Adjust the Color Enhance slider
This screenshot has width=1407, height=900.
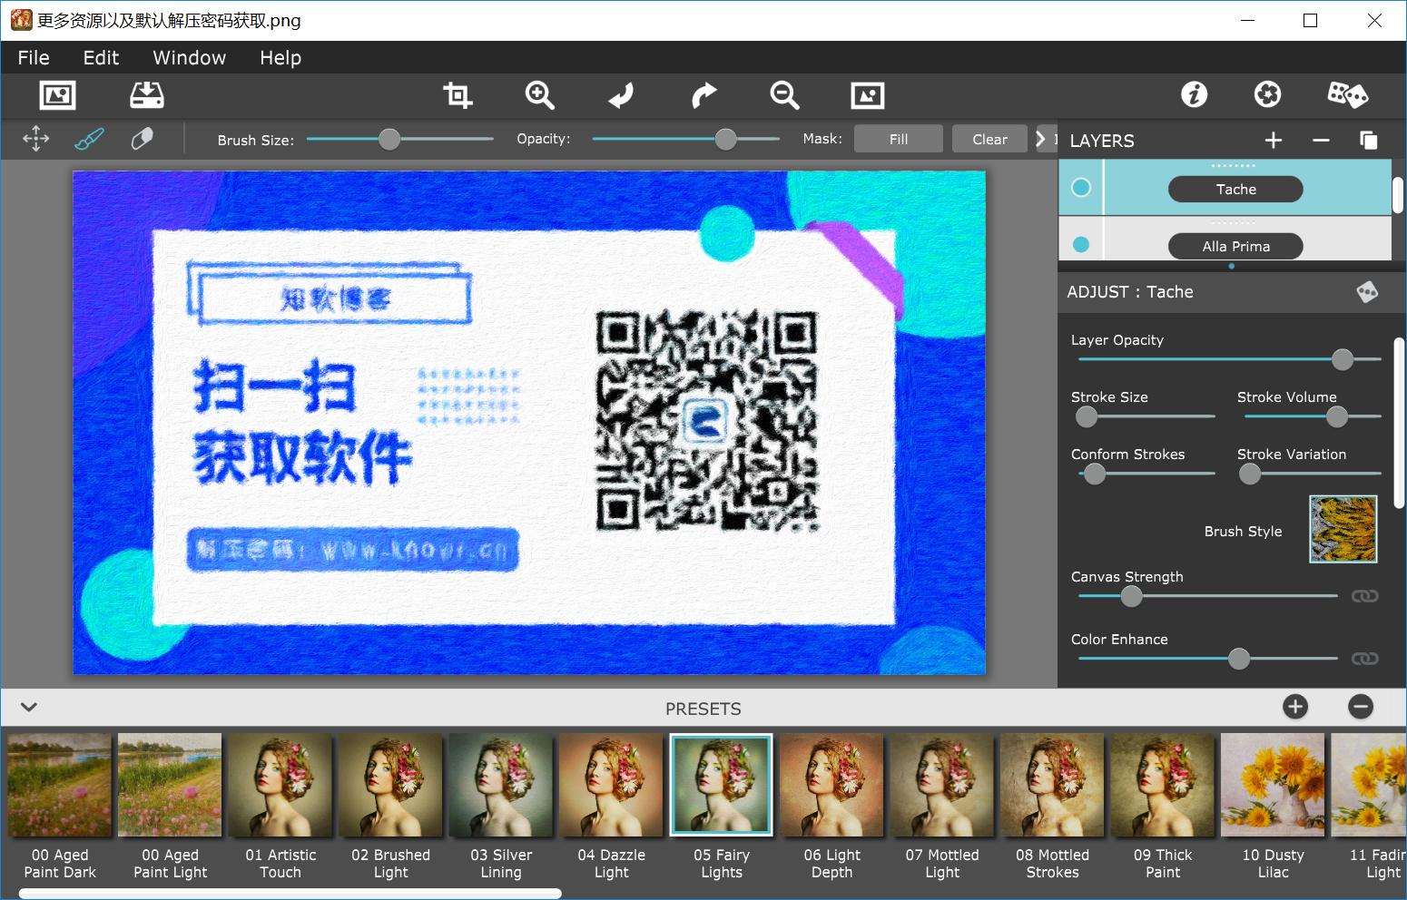pyautogui.click(x=1207, y=659)
